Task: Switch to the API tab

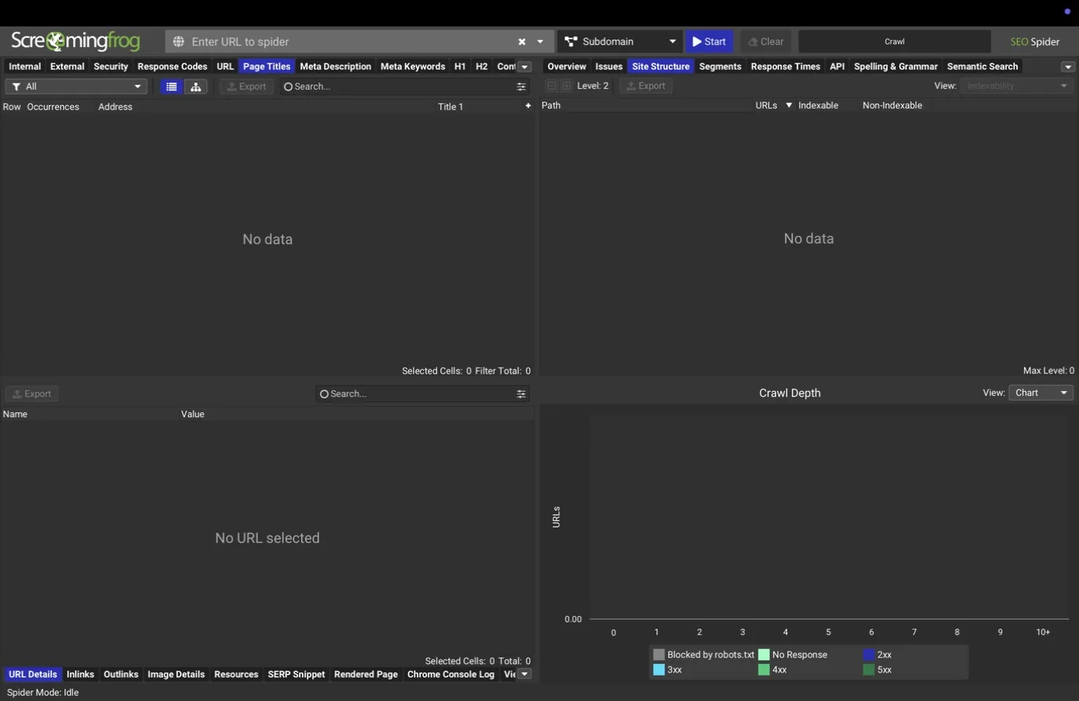Action: (837, 67)
